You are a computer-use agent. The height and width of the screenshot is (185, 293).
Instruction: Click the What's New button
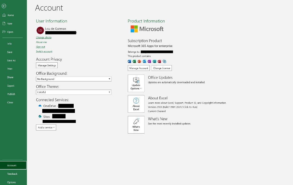coord(136,125)
